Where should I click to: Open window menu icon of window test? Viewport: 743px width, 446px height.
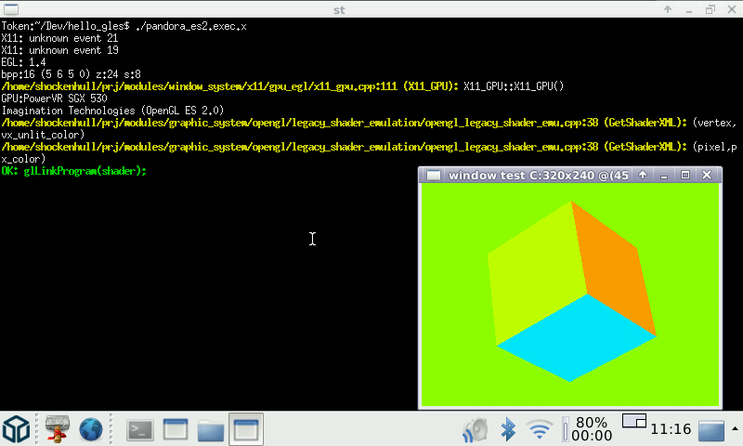click(x=433, y=176)
